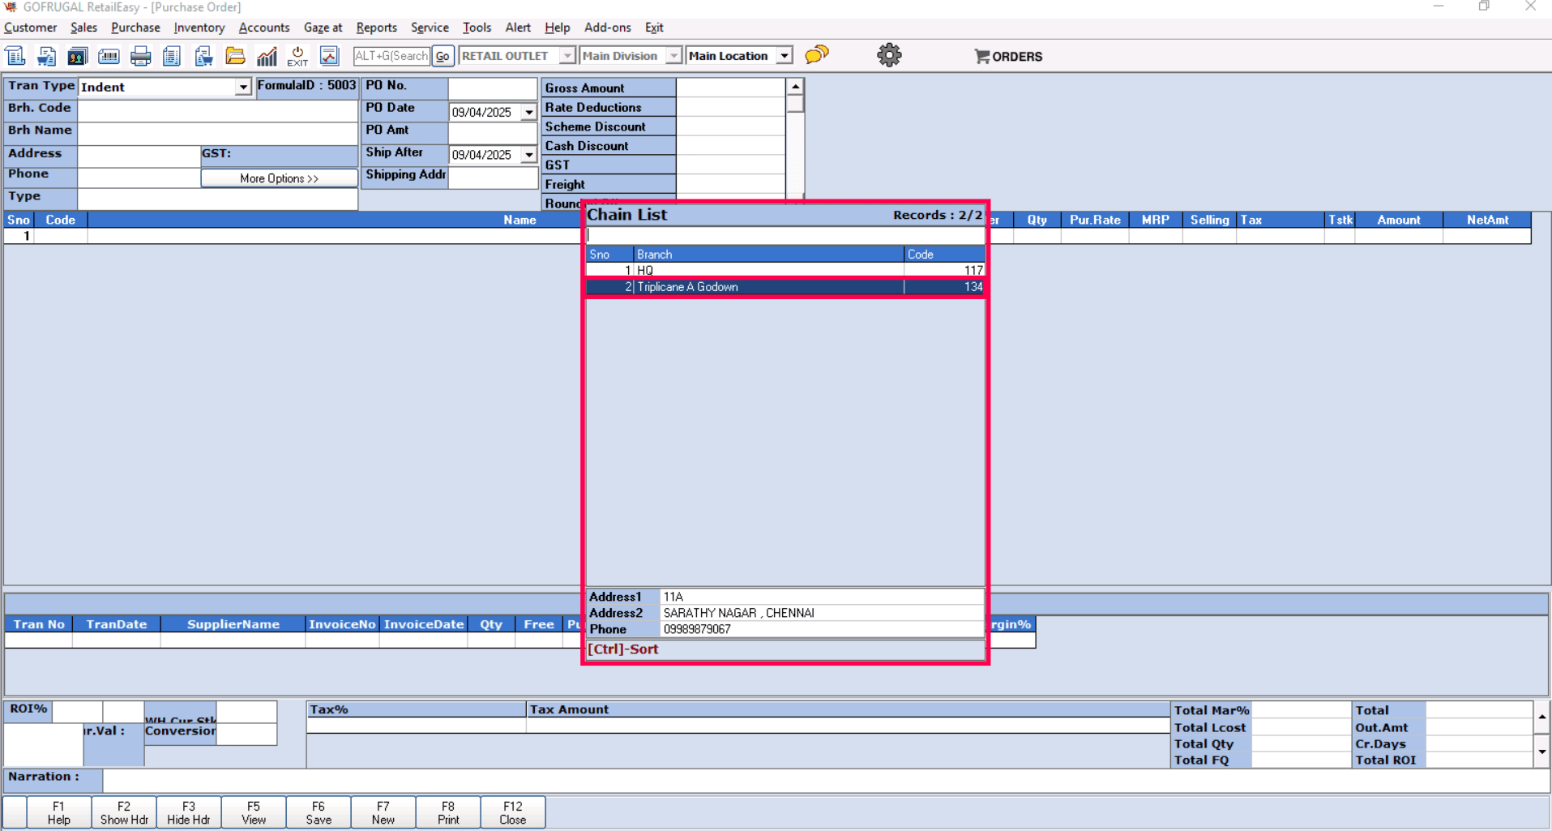This screenshot has width=1552, height=831.
Task: Open the settings gear icon
Action: (x=889, y=55)
